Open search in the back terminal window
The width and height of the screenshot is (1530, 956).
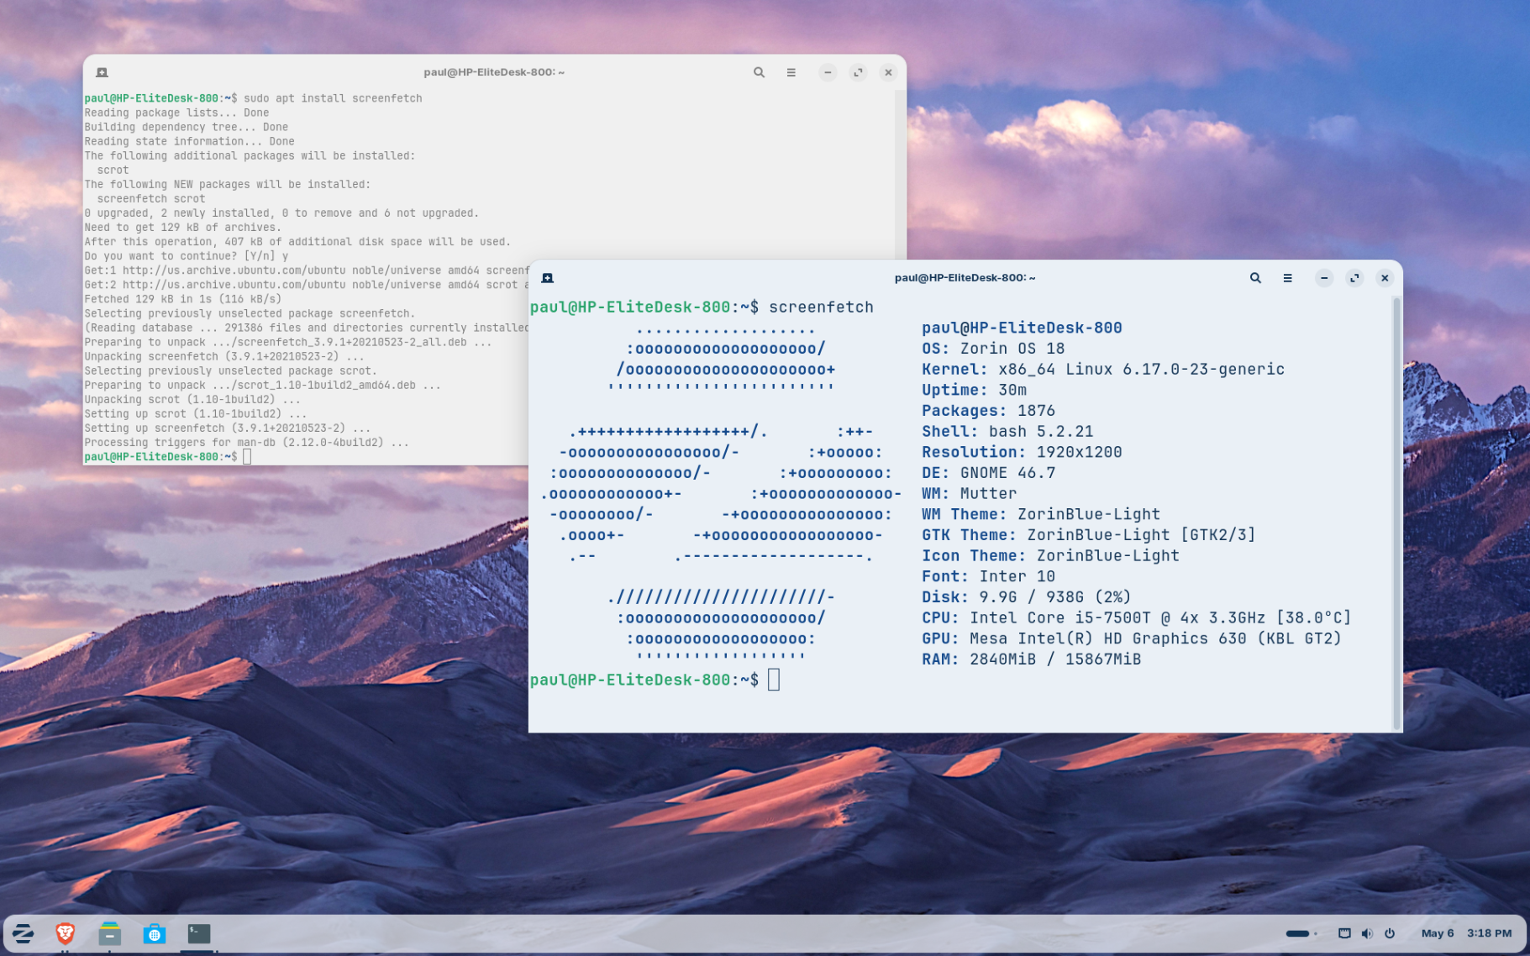click(759, 72)
